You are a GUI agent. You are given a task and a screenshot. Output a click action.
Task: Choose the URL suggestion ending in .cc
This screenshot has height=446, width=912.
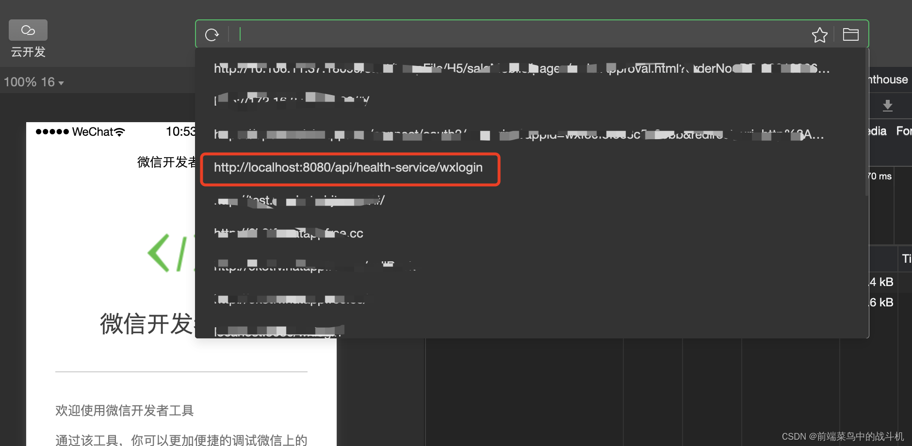pyautogui.click(x=289, y=234)
